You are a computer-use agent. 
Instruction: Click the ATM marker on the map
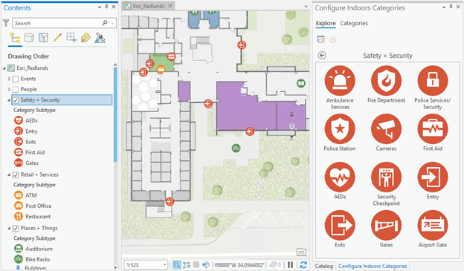click(161, 69)
